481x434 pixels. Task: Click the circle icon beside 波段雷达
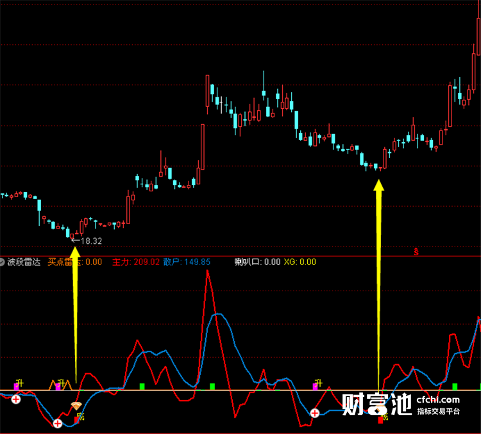tap(1, 262)
